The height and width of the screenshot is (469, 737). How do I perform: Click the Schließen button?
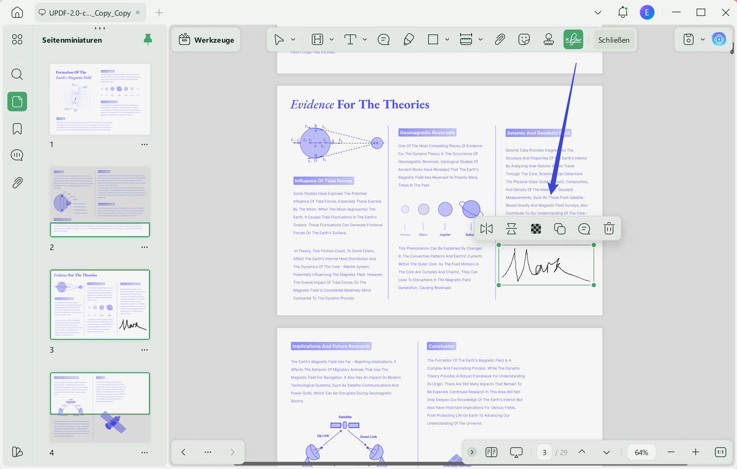click(614, 40)
